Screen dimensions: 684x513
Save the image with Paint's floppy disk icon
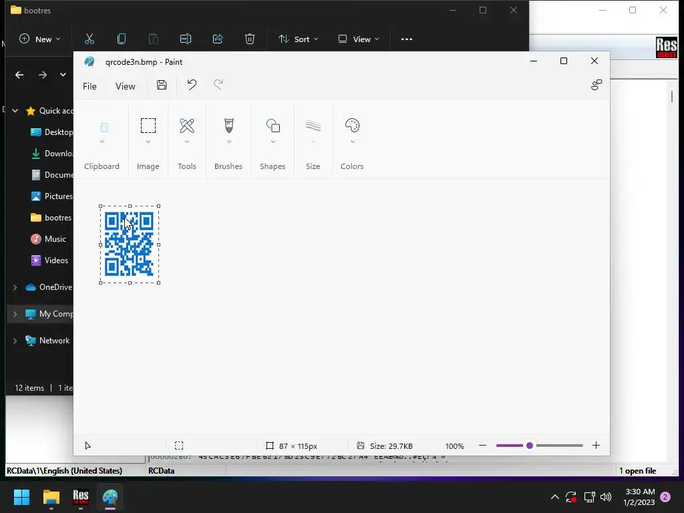coord(162,85)
